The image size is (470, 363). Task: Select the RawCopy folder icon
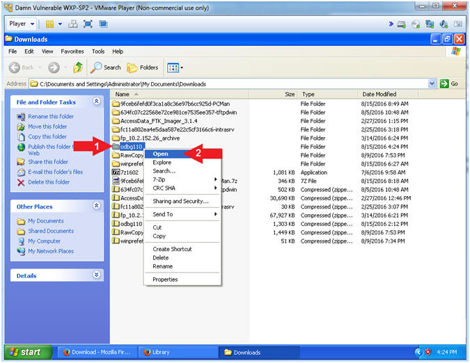coord(116,155)
